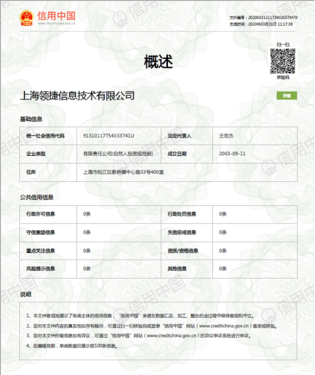
Task: Click the 概述 page heading
Action: pos(159,62)
